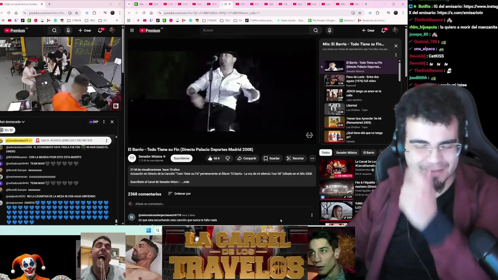Image resolution: width=498 pixels, height=280 pixels.
Task: Click the Crear button in left YouTube window
Action: pyautogui.click(x=84, y=30)
